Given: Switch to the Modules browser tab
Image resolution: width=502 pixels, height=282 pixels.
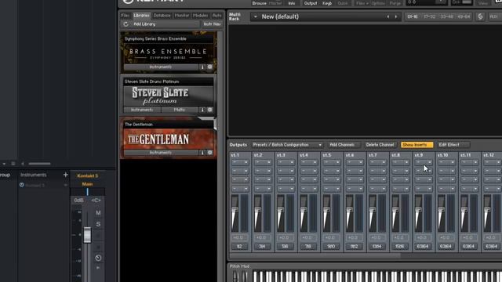Looking at the screenshot, I should pyautogui.click(x=201, y=16).
